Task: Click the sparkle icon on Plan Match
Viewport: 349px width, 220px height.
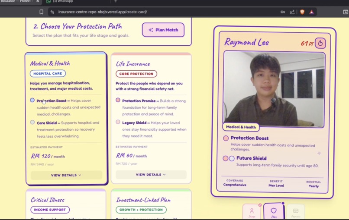Action: point(151,30)
